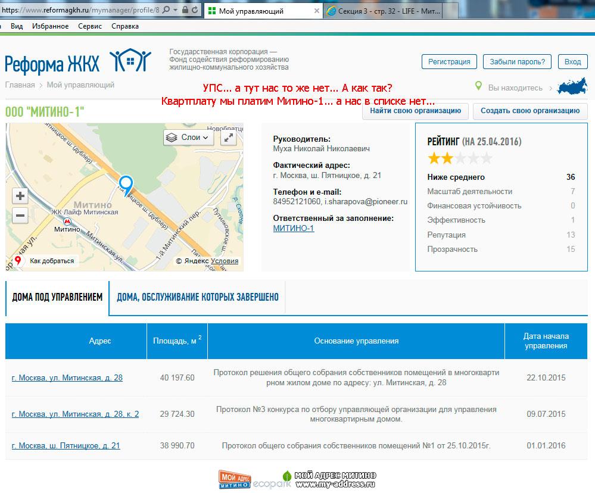Click the green location pin icon
Image resolution: width=595 pixels, height=493 pixels.
coord(479,86)
